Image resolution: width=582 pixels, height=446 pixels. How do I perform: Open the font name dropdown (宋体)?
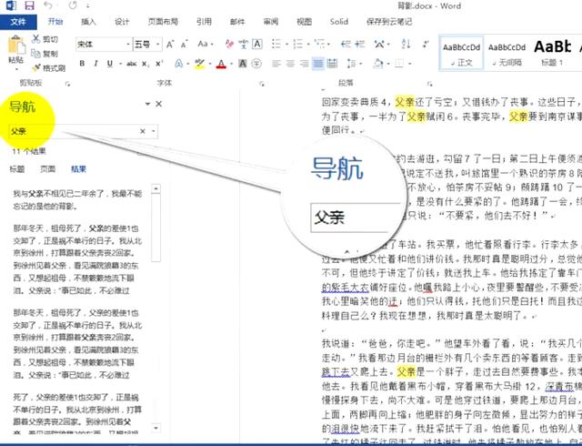(x=128, y=45)
